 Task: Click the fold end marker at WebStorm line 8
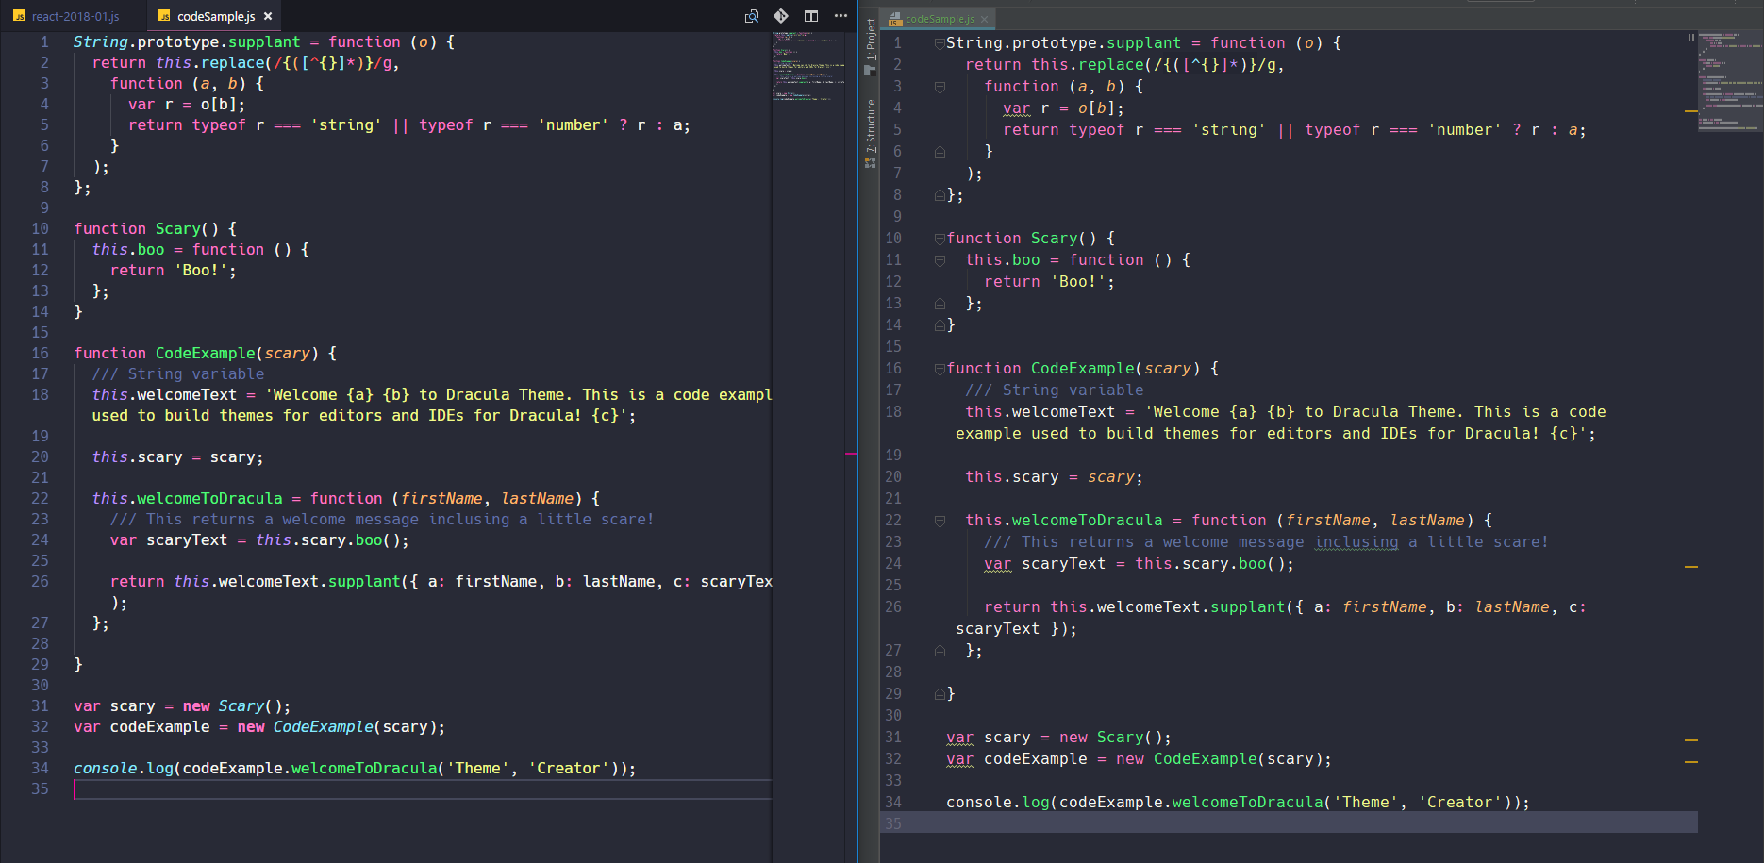coord(940,195)
